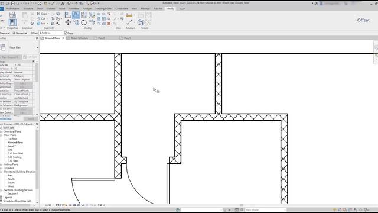Close the Properties palette

click(x=37, y=38)
